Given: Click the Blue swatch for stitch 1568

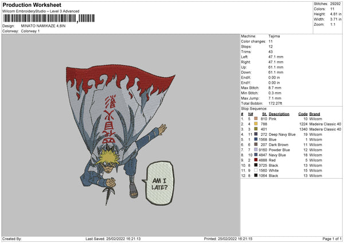Looking at the screenshot, I should click(256, 139).
